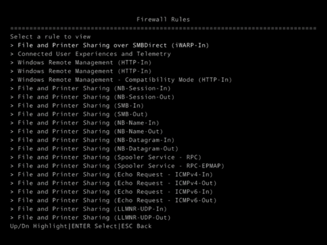The image size is (327, 245).
Task: View Echo Request - ICMPv4-In rule
Action: point(115,174)
